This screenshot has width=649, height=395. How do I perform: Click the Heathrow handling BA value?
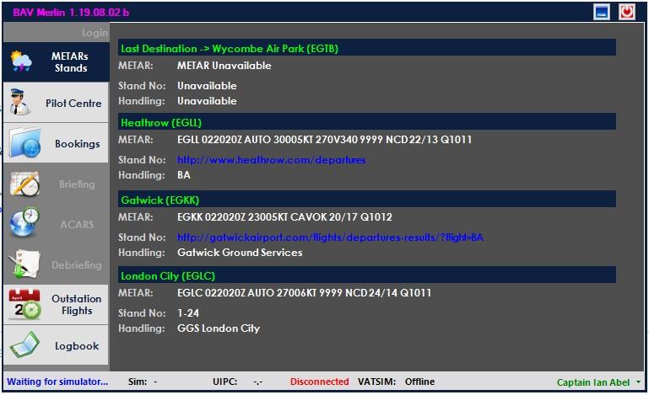click(x=184, y=175)
